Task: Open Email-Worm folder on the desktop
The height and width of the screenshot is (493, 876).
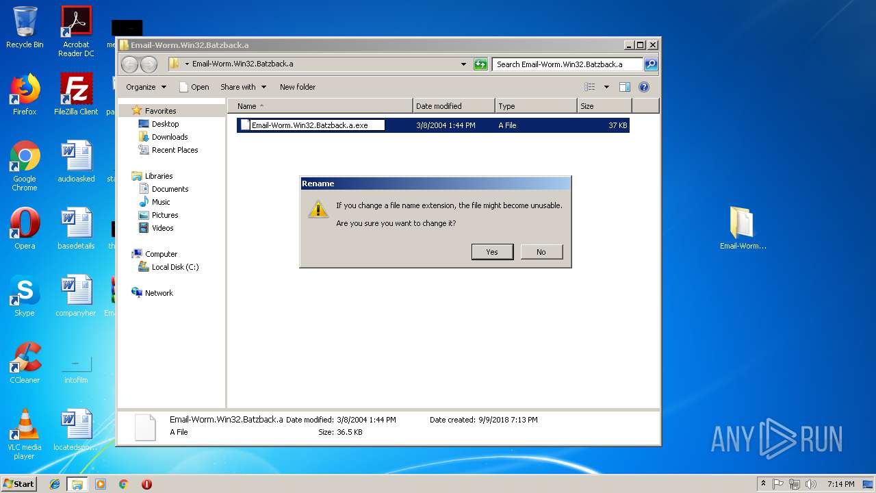Action: point(743,228)
